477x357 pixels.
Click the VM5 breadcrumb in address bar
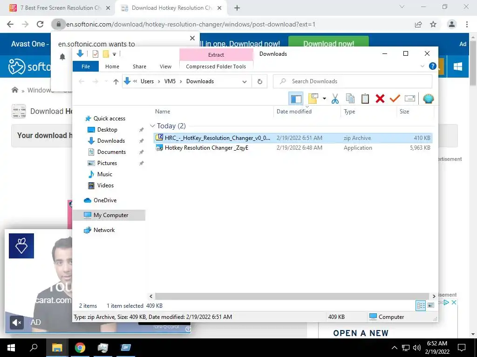point(170,81)
